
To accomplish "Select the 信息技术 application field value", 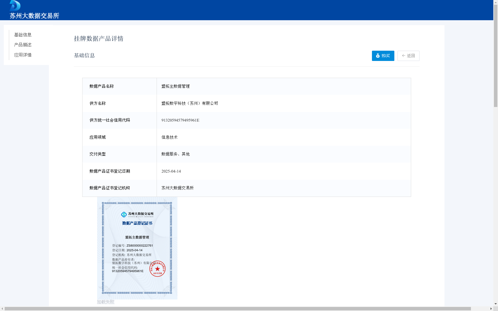I will pyautogui.click(x=169, y=137).
